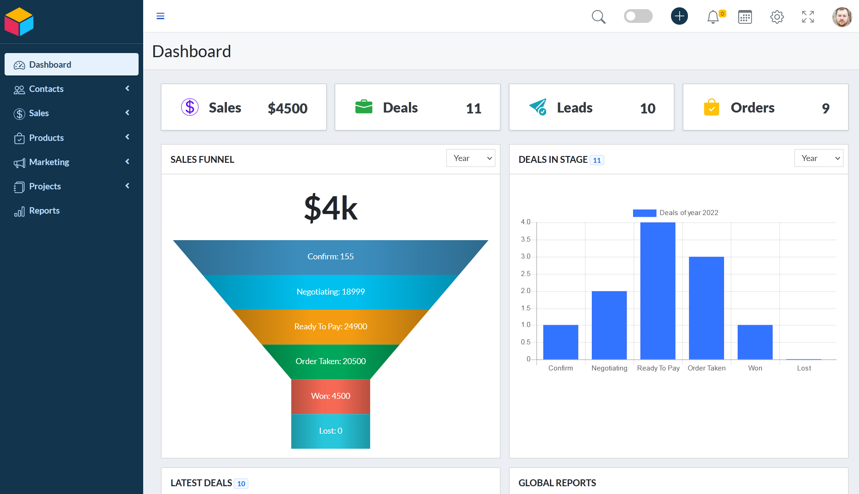Click the Order Taken: 20500 funnel segment
This screenshot has width=859, height=494.
coord(331,362)
